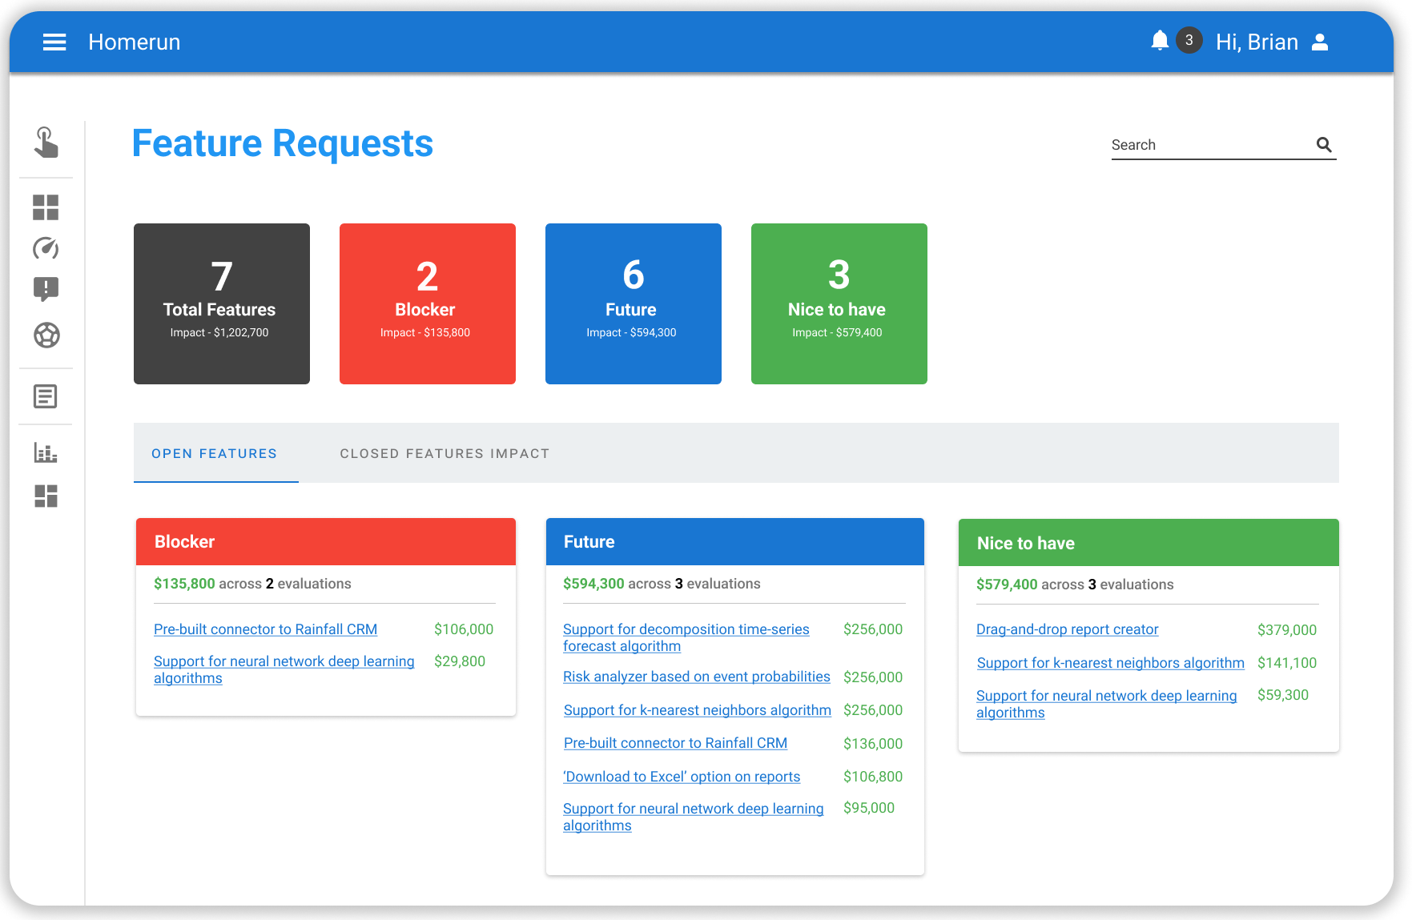Select the bottom tiles sidebar icon
Image resolution: width=1412 pixels, height=920 pixels.
tap(46, 496)
